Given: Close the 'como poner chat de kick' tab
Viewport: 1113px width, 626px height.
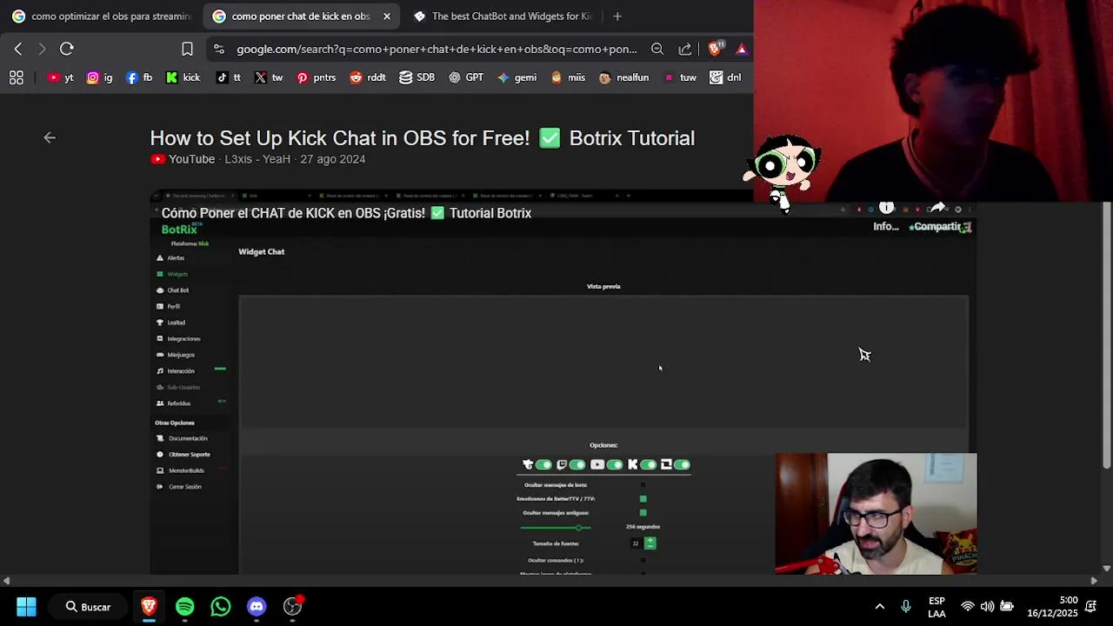Looking at the screenshot, I should coord(387,16).
